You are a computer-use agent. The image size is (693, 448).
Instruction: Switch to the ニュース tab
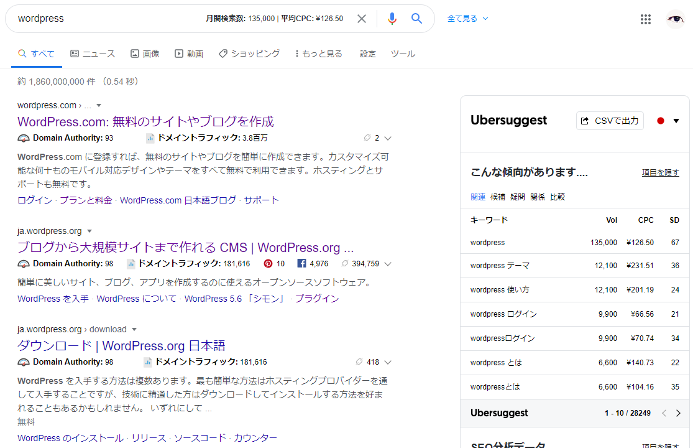[x=93, y=54]
